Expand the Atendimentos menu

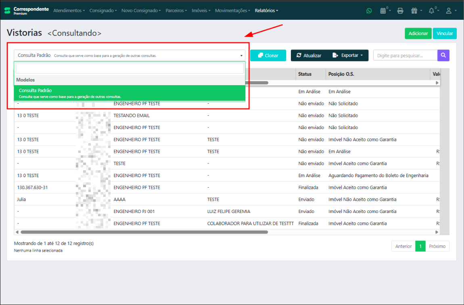(69, 10)
